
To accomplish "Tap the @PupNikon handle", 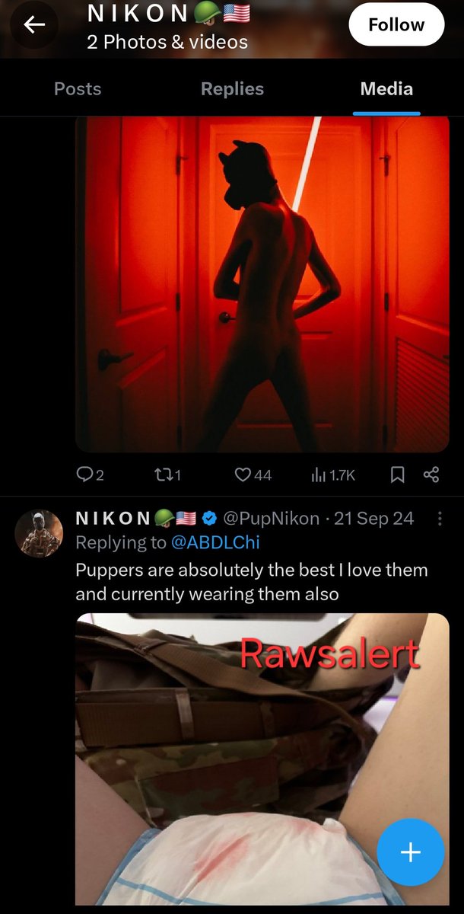I will point(270,519).
